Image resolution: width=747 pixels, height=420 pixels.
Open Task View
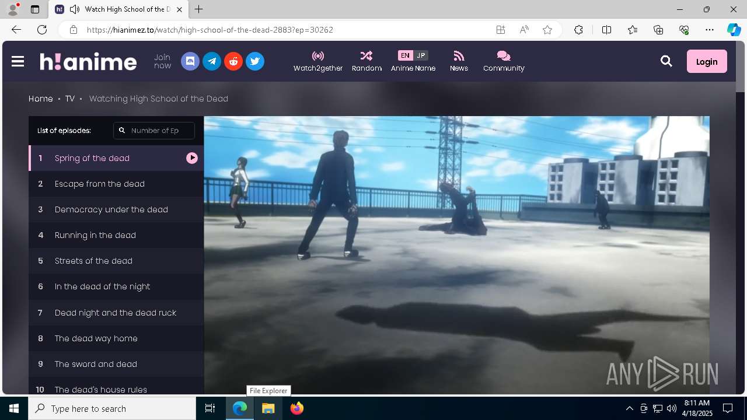tap(210, 408)
